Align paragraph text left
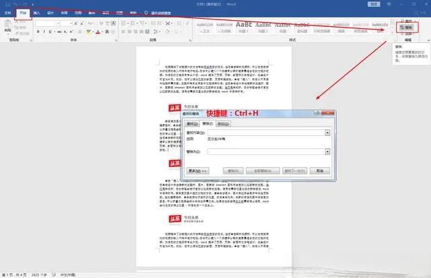The height and width of the screenshot is (278, 431). 123,32
